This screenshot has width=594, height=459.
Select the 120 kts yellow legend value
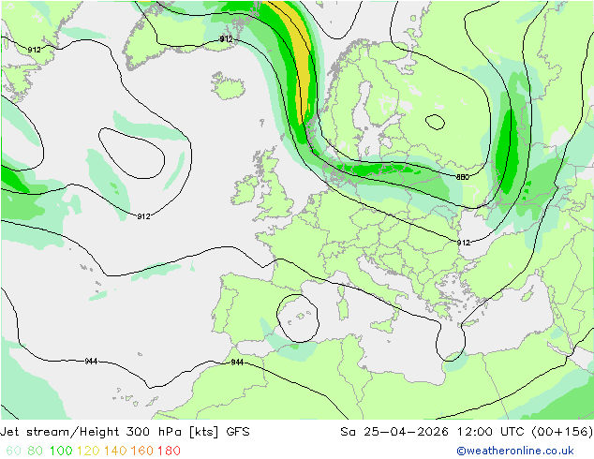[x=88, y=451]
